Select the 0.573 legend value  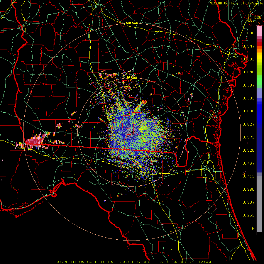(x=248, y=137)
